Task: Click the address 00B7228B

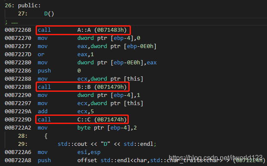Action: tap(18, 87)
